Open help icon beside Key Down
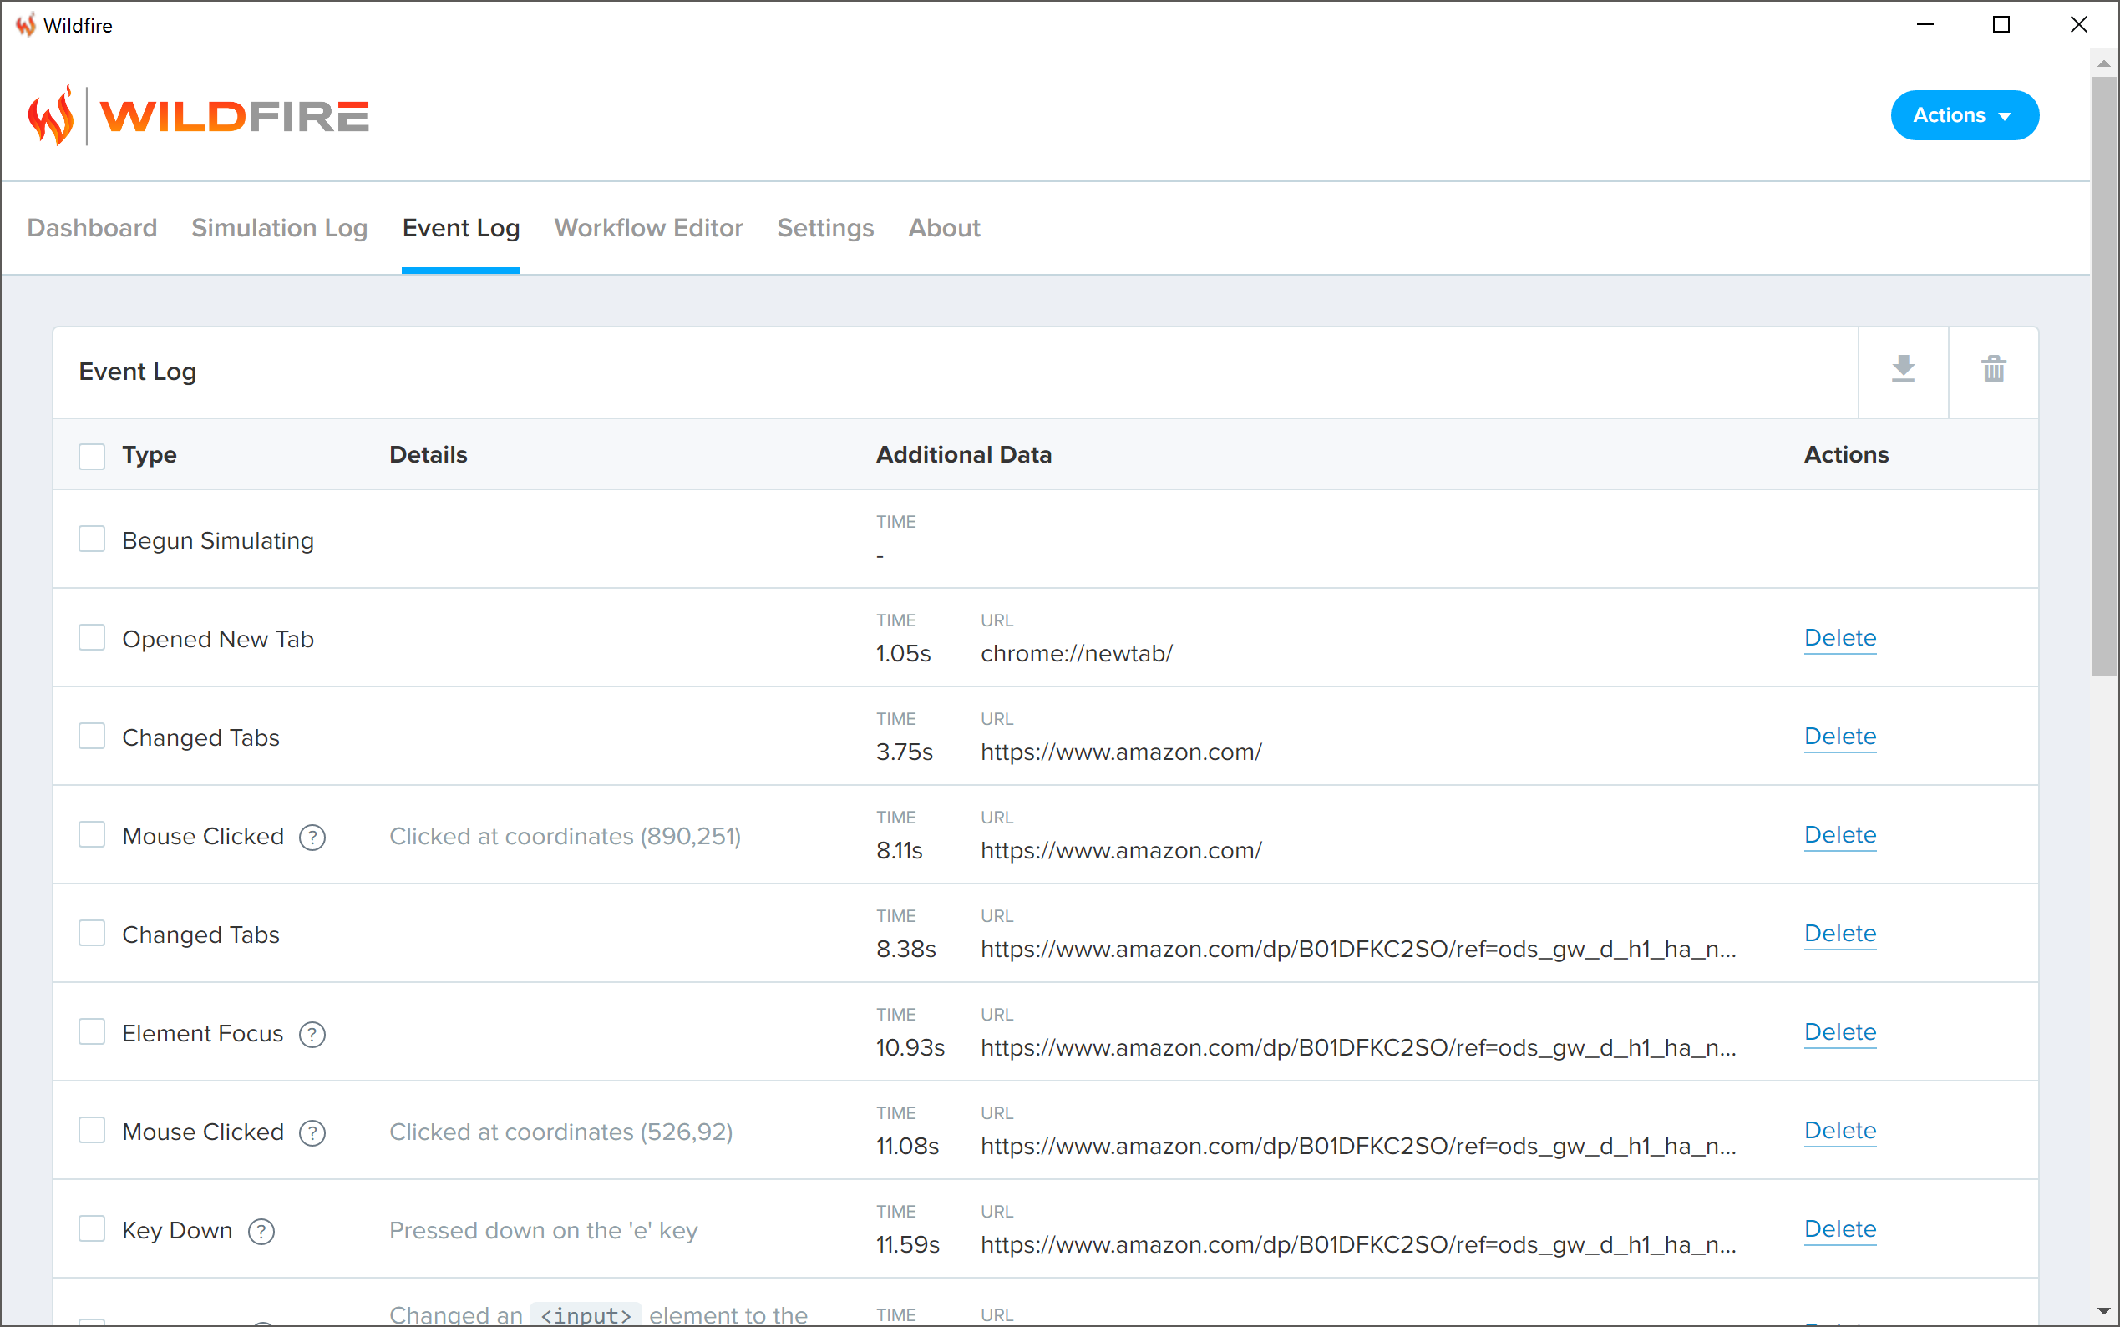Screen dimensions: 2120x1327 tap(261, 1231)
